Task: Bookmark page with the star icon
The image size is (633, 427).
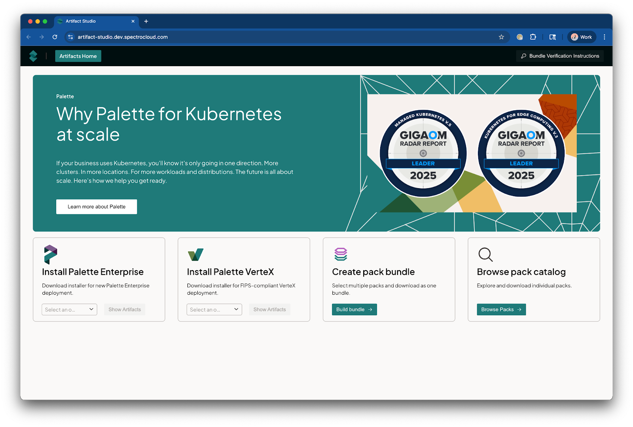Action: tap(501, 37)
